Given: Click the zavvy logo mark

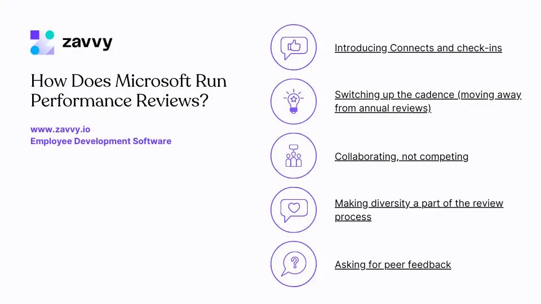Looking at the screenshot, I should coord(42,42).
